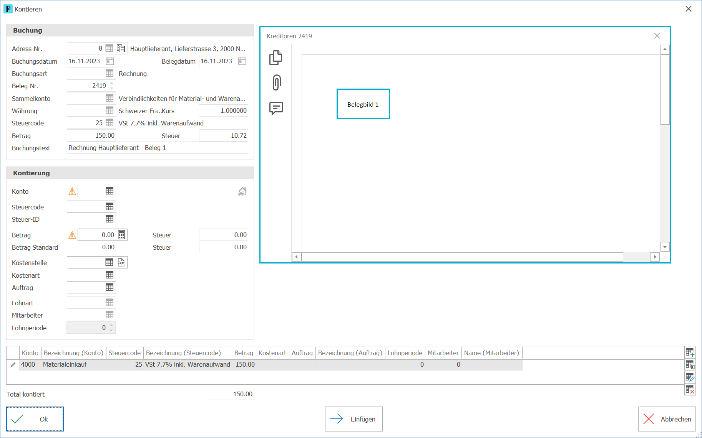This screenshot has height=438, width=702.
Task: Click the add row icon beside the table
Action: point(690,352)
